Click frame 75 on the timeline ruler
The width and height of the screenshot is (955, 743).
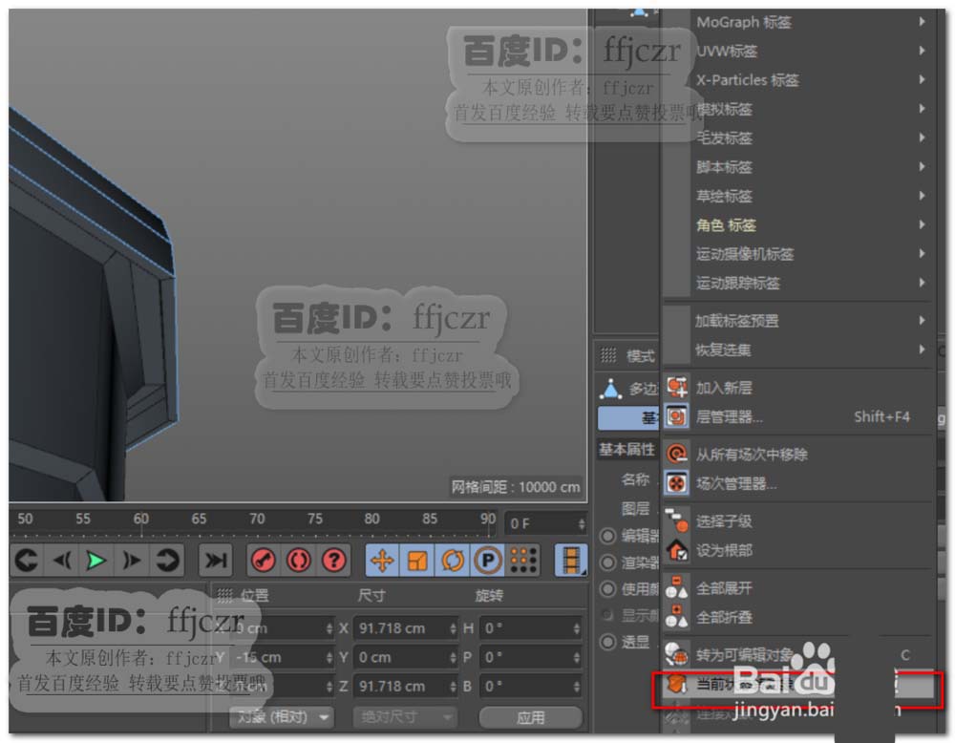click(x=314, y=519)
